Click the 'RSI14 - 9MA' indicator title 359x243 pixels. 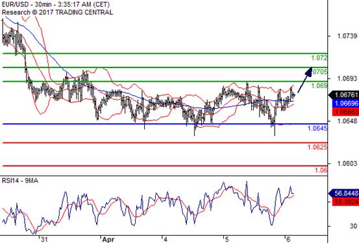tap(20, 181)
